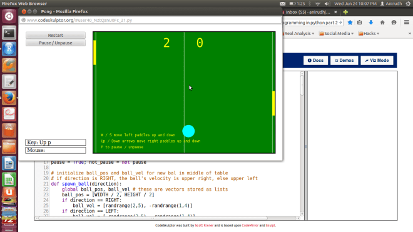The width and height of the screenshot is (413, 232).
Task: Click the right yellow paddle
Action: (273, 103)
